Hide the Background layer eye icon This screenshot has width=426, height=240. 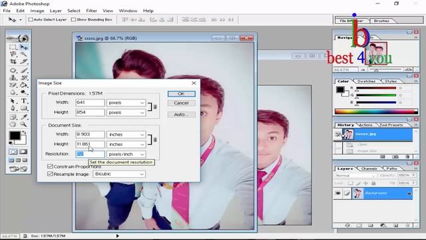(x=338, y=193)
